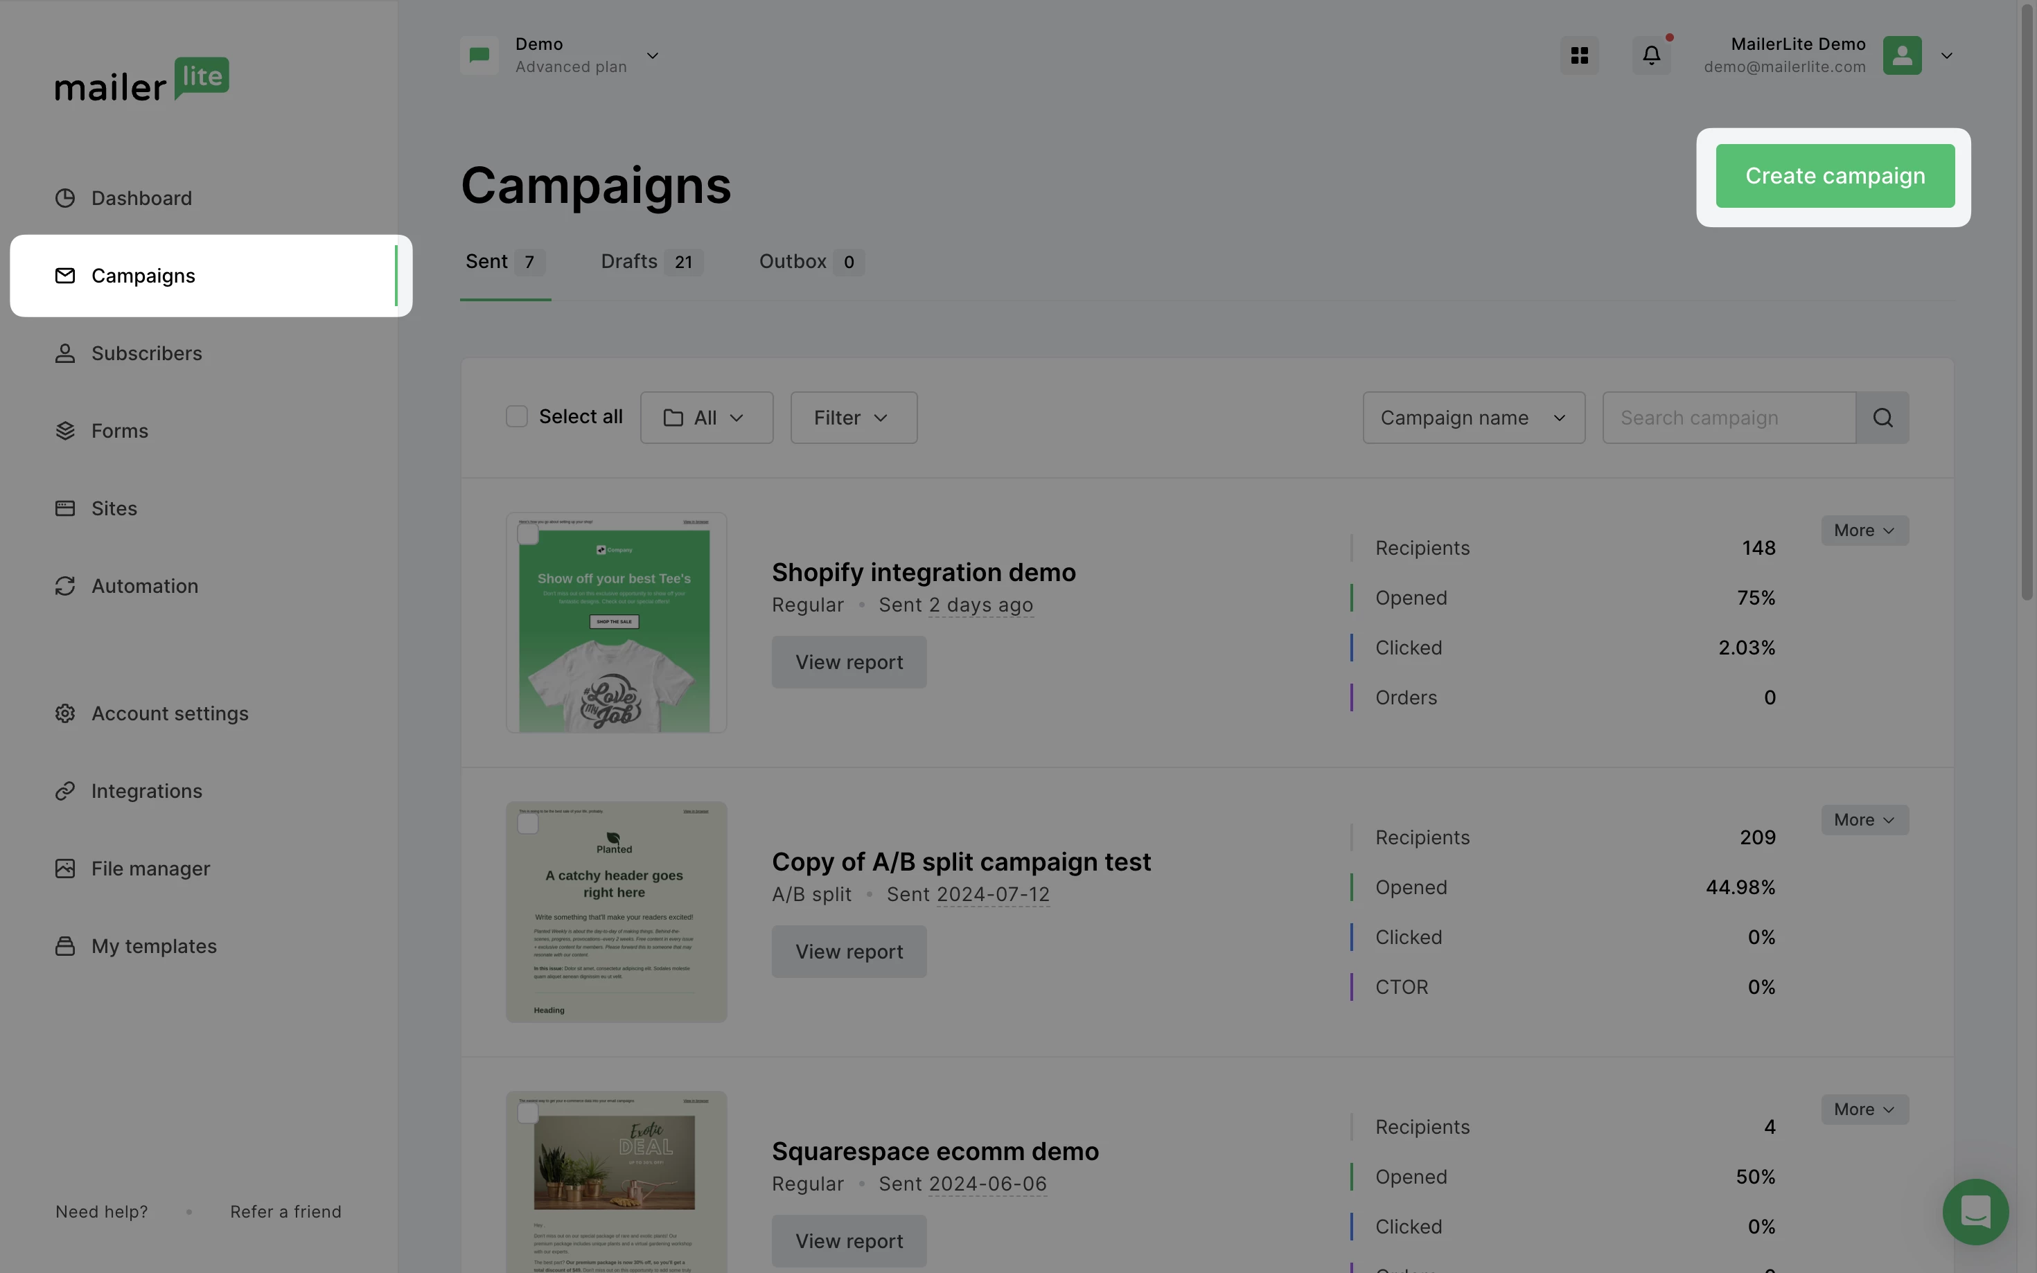This screenshot has height=1273, width=2037.
Task: Switch to the Outbox tab
Action: coord(810,262)
